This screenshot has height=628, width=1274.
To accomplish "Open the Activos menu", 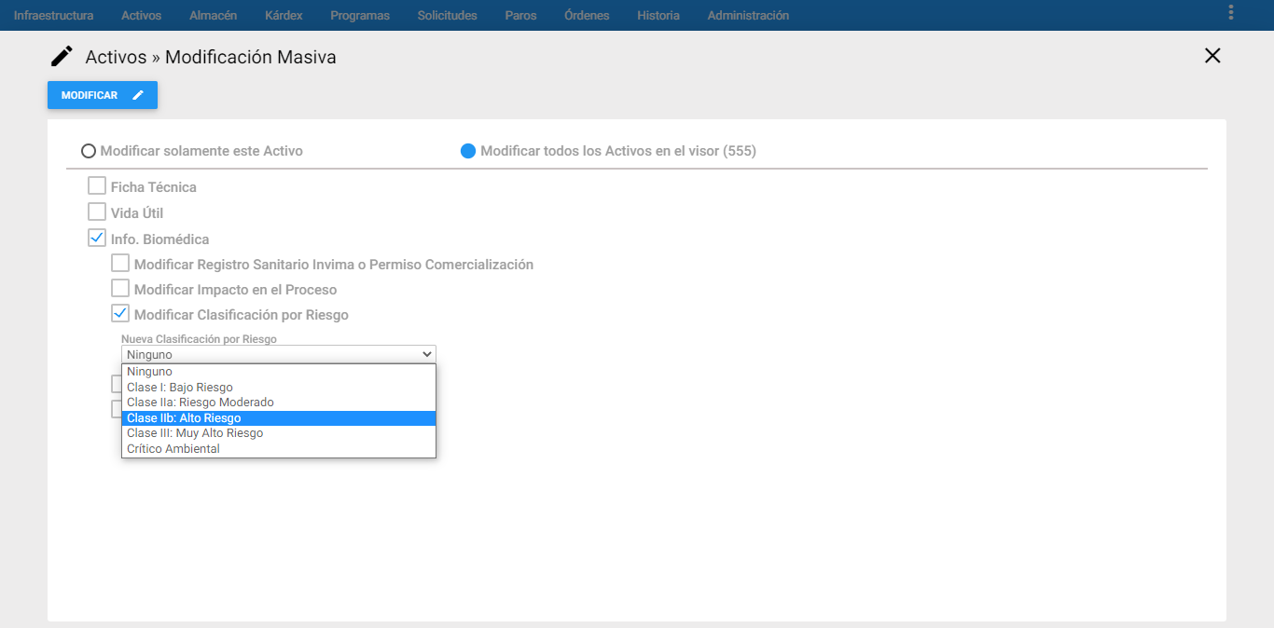I will click(x=141, y=15).
